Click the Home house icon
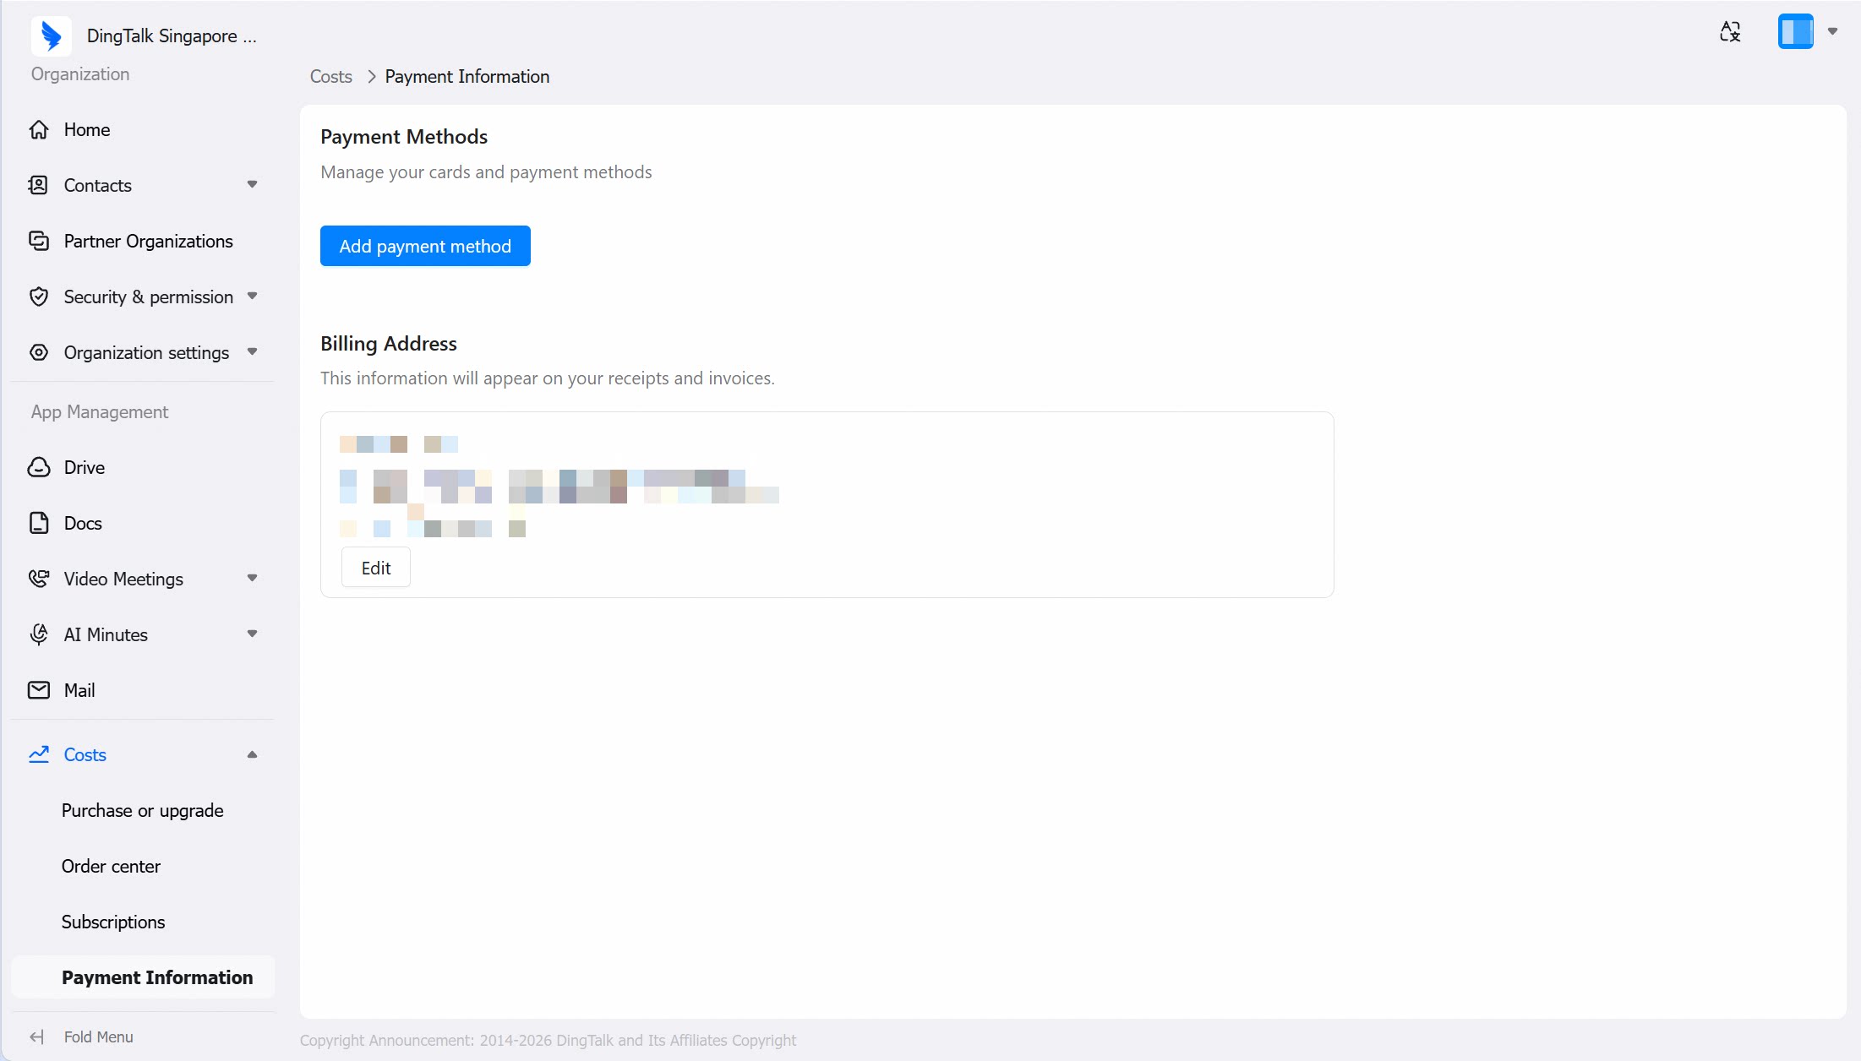This screenshot has height=1061, width=1861. [39, 130]
